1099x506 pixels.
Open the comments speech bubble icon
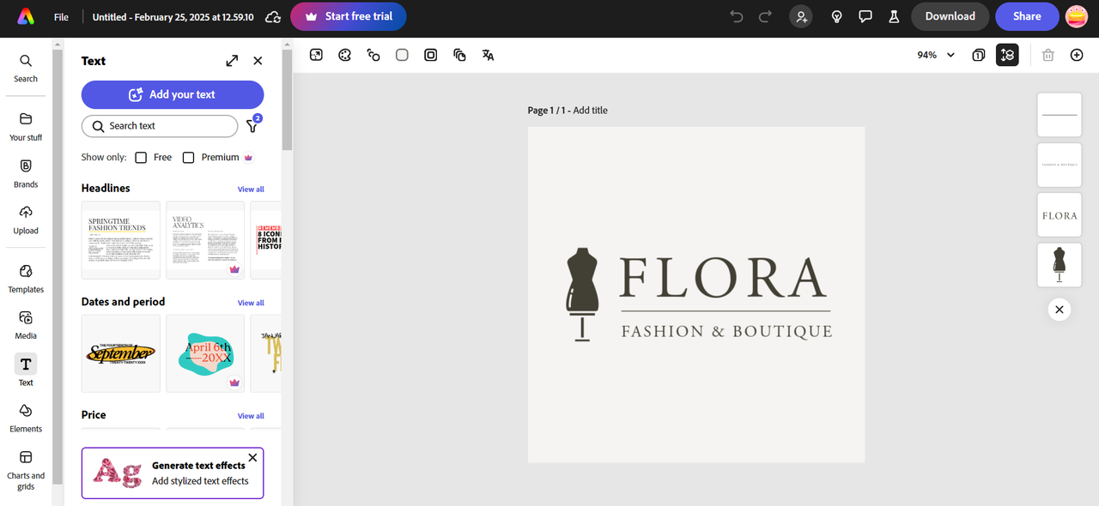click(x=865, y=16)
